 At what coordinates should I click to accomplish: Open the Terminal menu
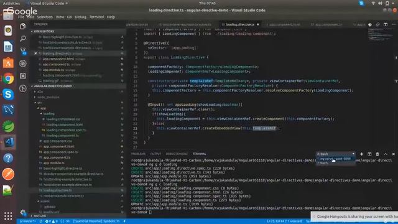[x=96, y=17]
